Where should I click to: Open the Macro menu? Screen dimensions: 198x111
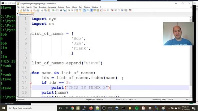coord(74,7)
